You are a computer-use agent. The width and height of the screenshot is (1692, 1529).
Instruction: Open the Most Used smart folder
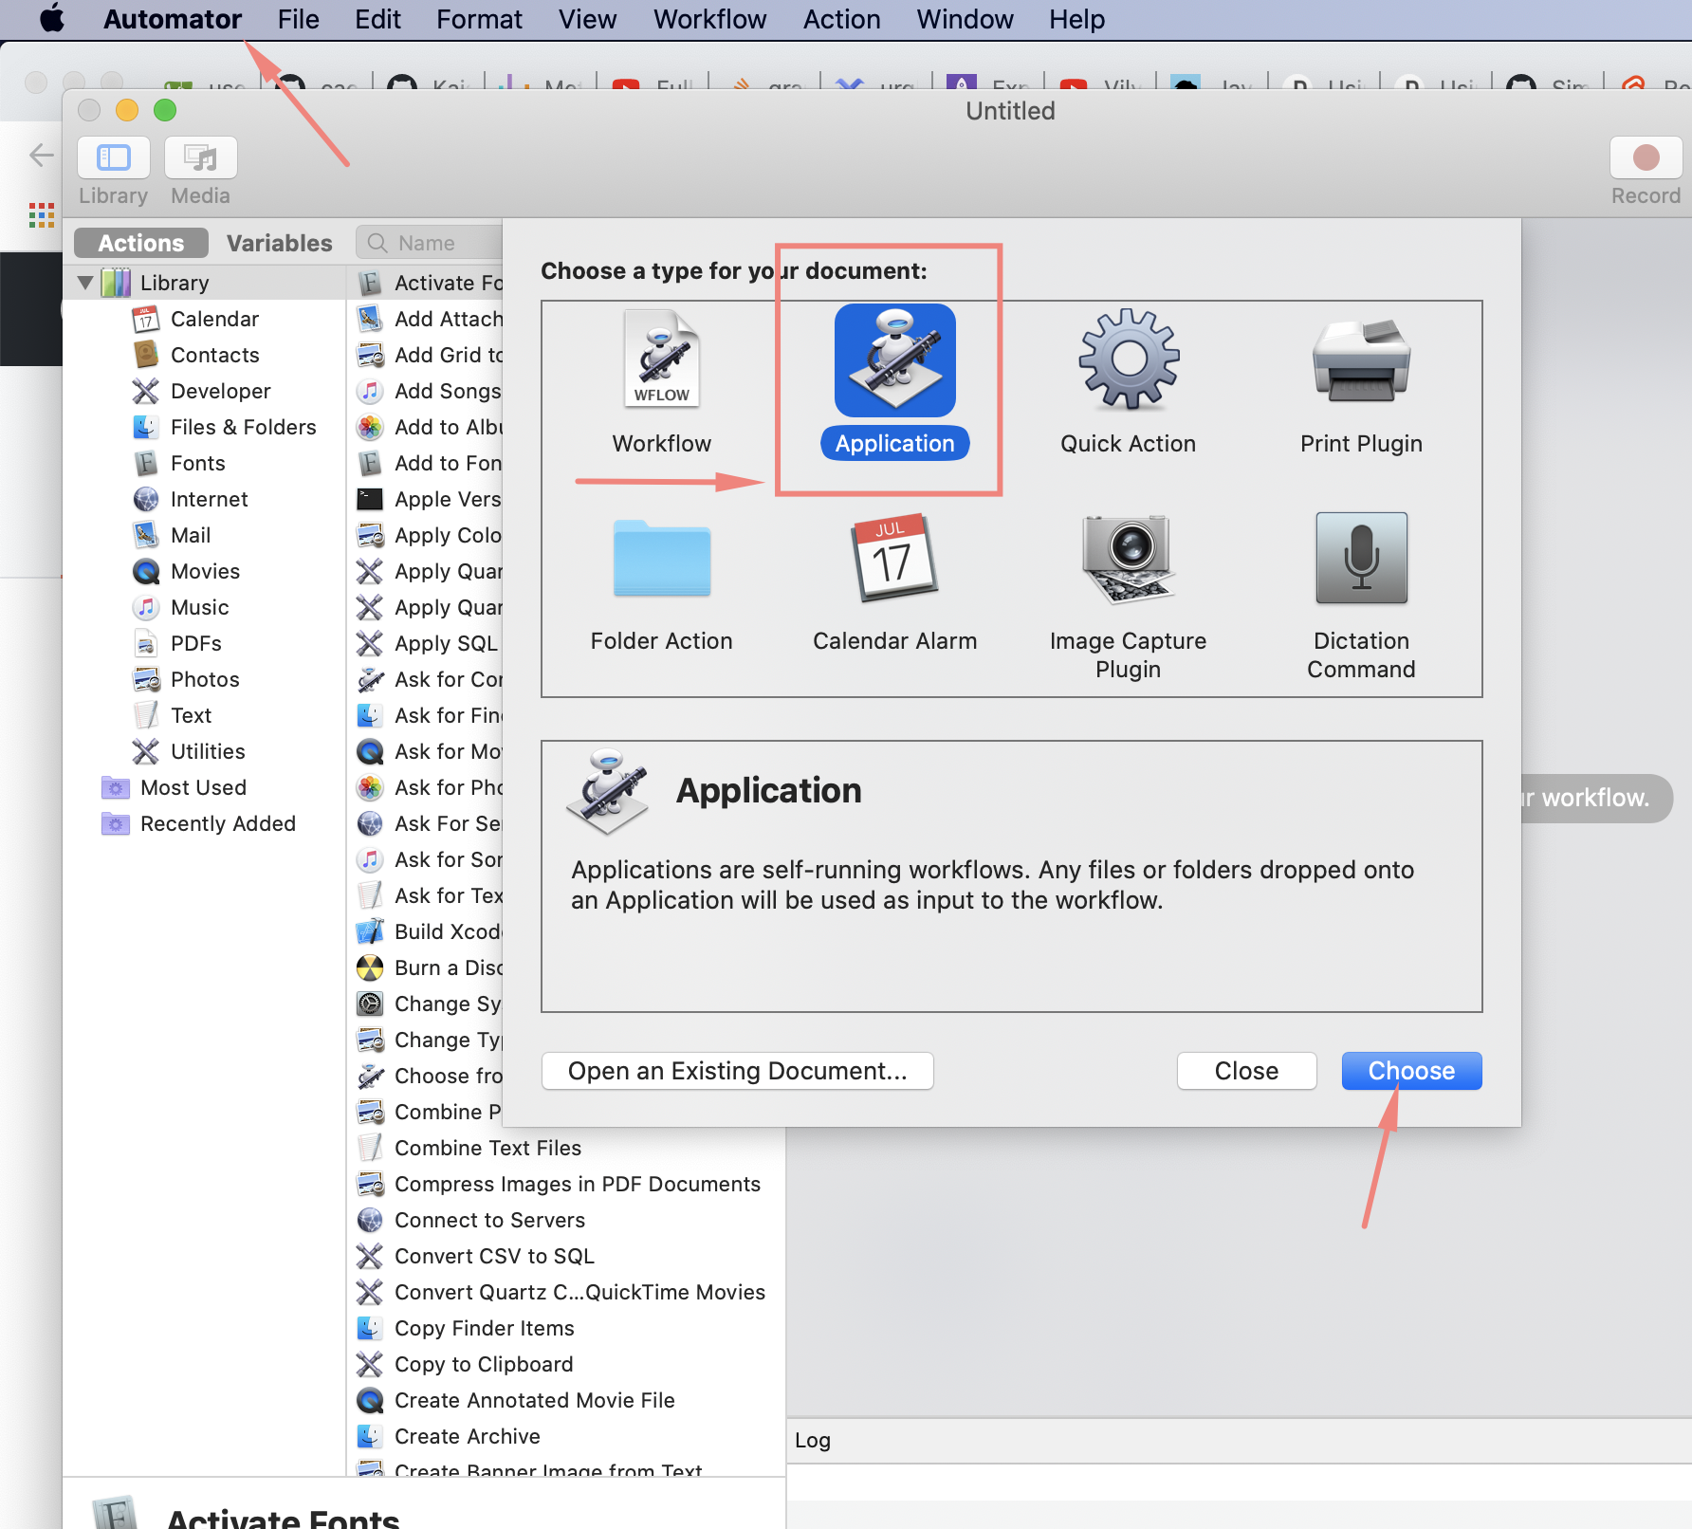[x=193, y=787]
